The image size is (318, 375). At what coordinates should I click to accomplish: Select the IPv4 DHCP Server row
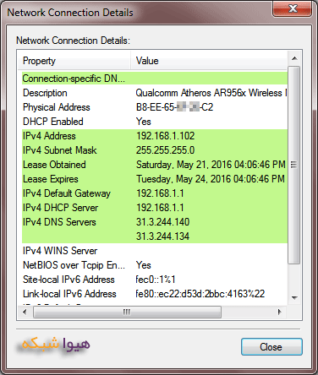(155, 208)
